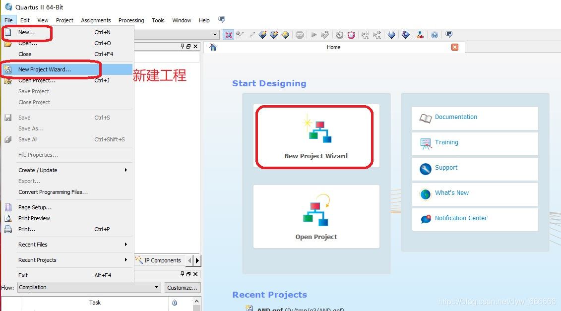Click the feedback bubble icon beside Help menu
The height and width of the screenshot is (311, 561).
click(222, 19)
